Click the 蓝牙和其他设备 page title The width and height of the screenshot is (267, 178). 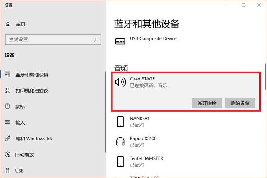coord(147,24)
